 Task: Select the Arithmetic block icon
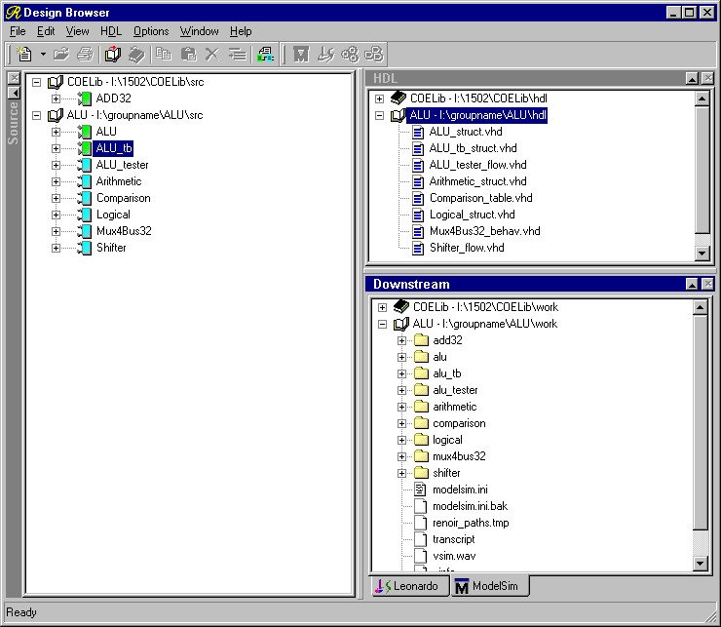tap(84, 181)
